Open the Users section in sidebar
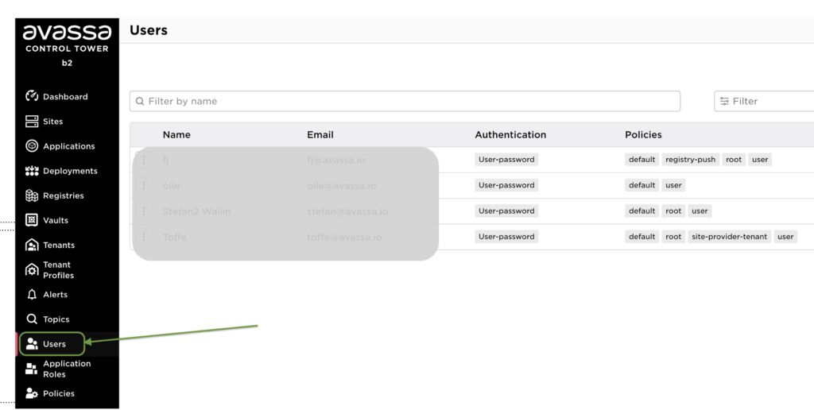814x410 pixels. (53, 344)
